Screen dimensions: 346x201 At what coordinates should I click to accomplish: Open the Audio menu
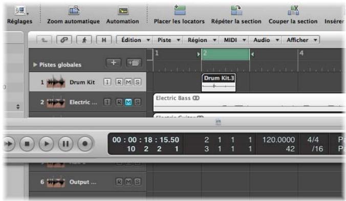pos(265,40)
